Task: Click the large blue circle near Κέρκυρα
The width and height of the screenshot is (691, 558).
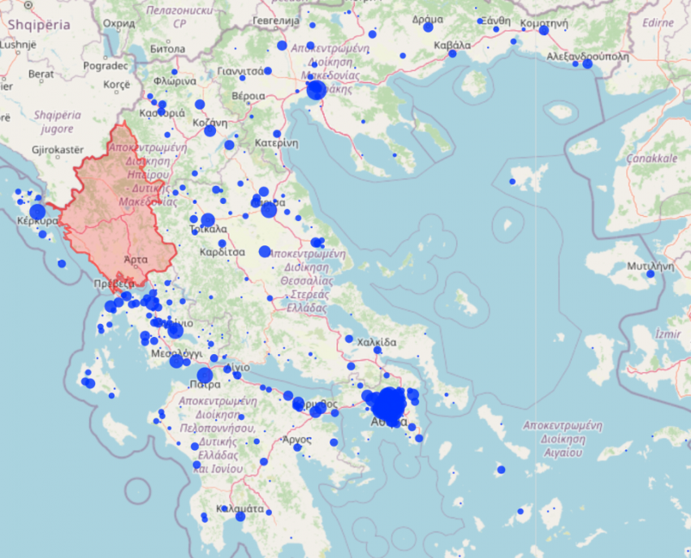Action: (x=37, y=212)
